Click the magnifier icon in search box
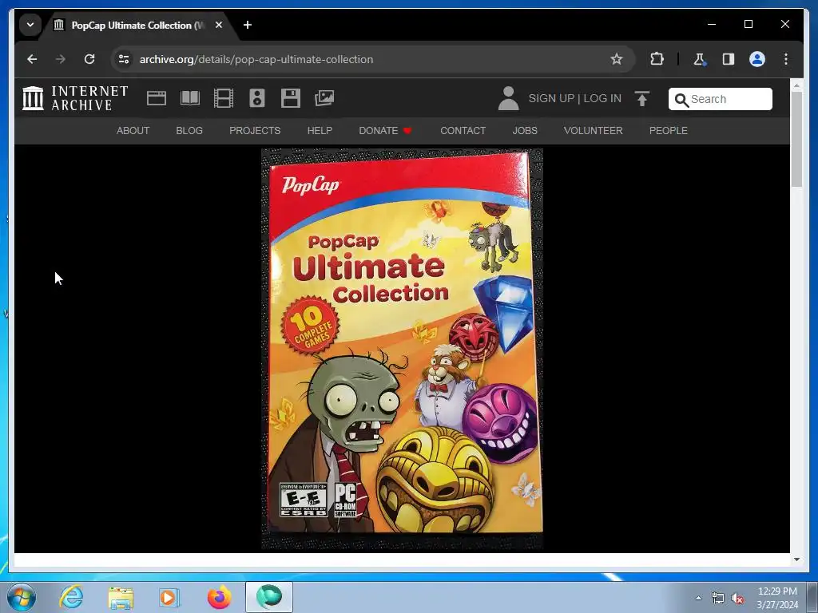Viewport: 818px width, 613px height. click(x=681, y=100)
